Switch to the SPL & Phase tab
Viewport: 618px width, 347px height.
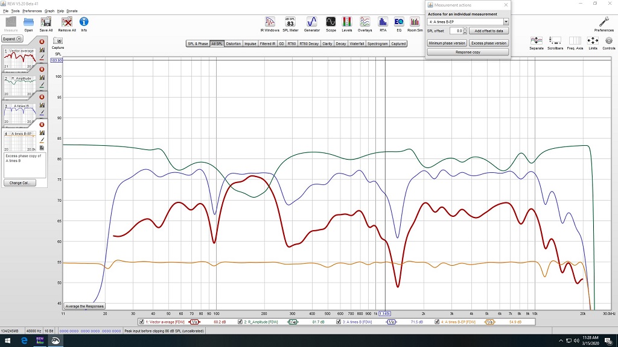pyautogui.click(x=198, y=43)
